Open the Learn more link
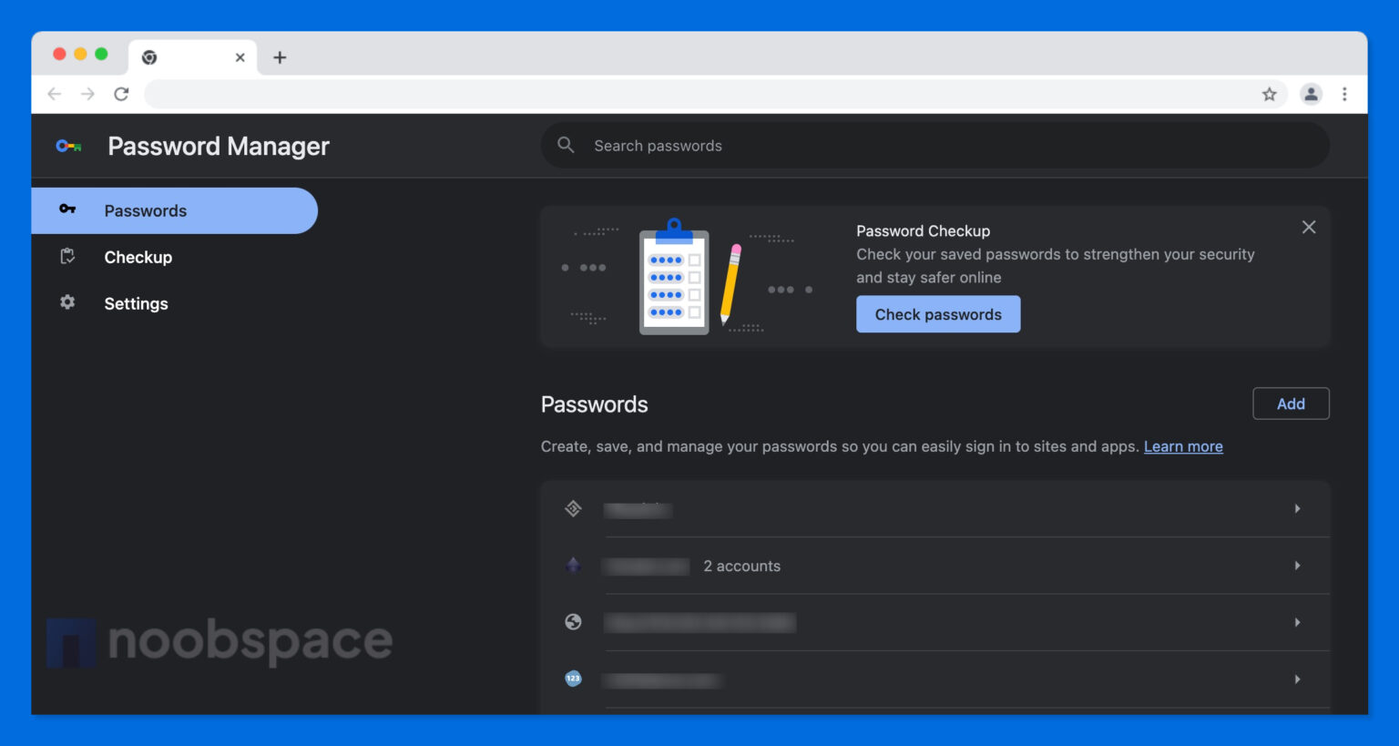 (x=1183, y=446)
